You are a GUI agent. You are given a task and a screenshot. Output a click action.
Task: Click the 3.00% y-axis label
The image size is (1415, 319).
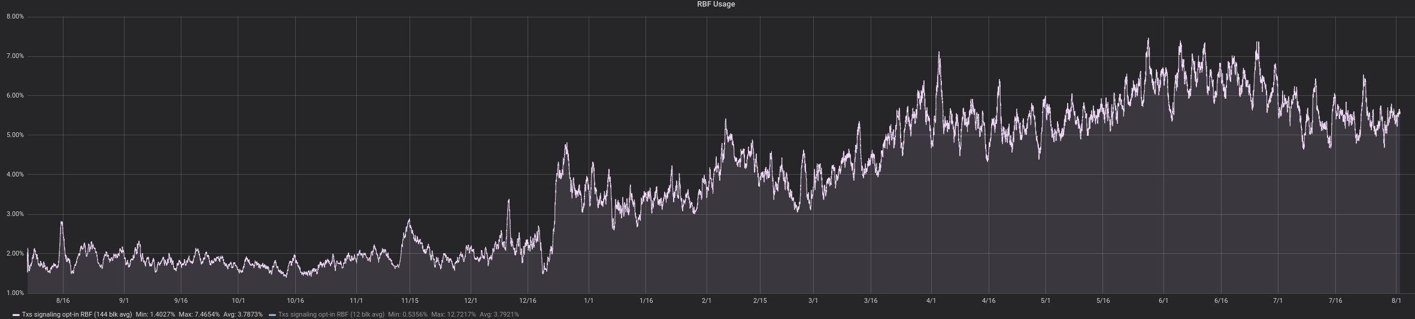pos(15,214)
